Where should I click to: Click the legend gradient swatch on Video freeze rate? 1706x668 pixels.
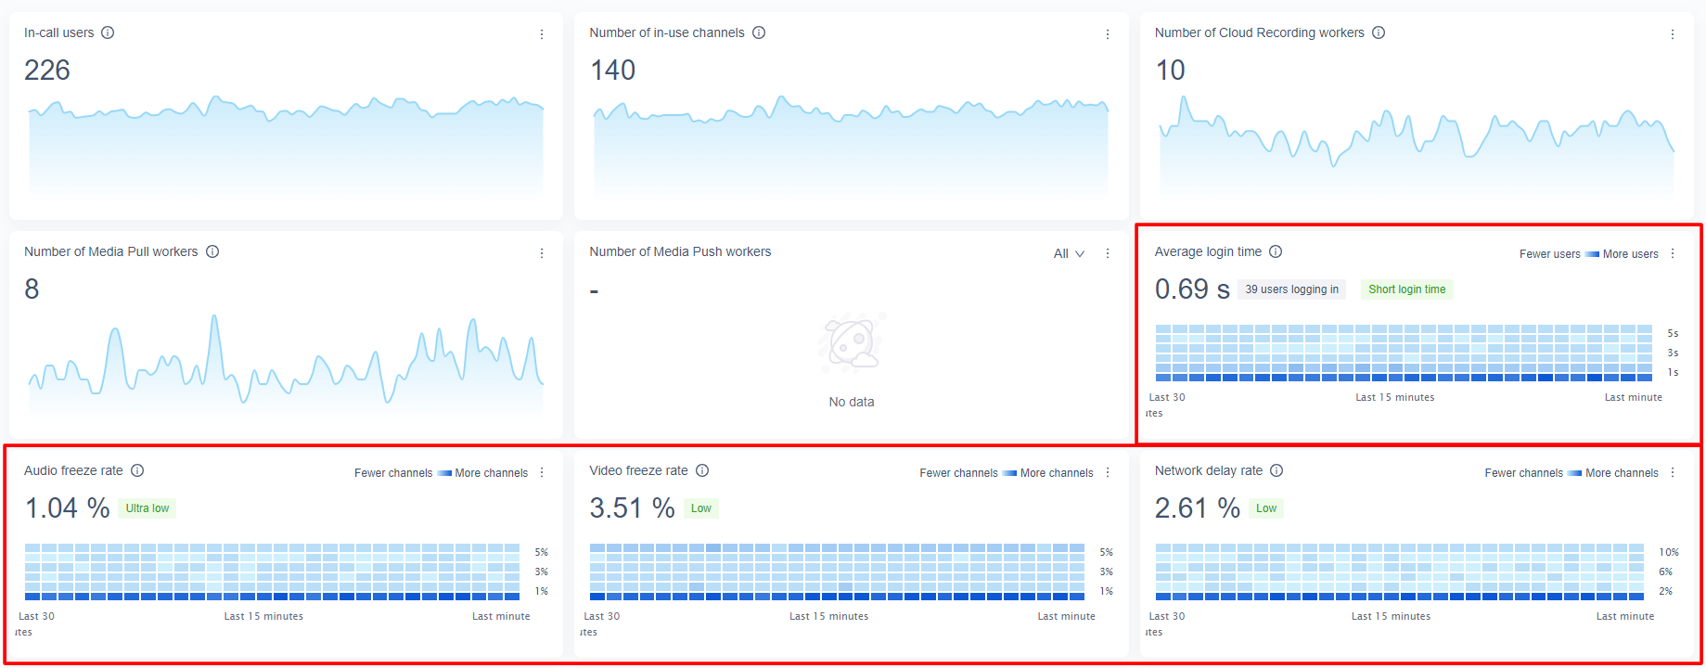1009,473
